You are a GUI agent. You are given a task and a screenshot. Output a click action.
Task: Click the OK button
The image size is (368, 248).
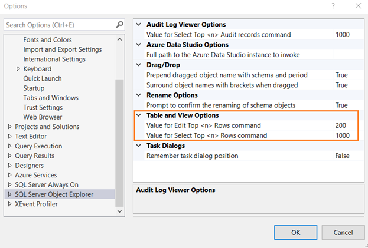(x=296, y=232)
